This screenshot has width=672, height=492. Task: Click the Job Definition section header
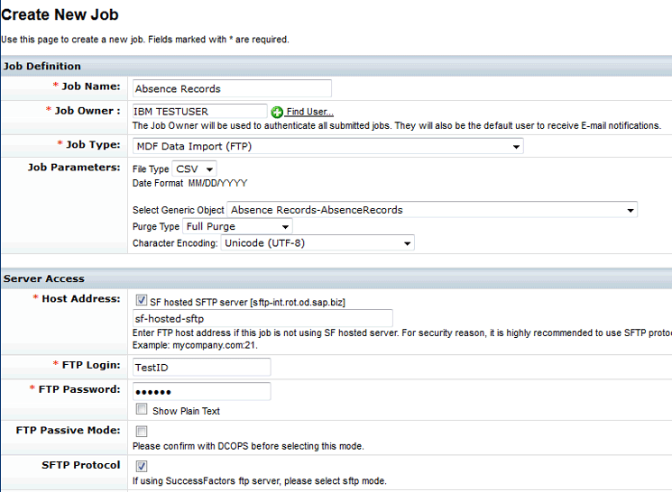[42, 66]
